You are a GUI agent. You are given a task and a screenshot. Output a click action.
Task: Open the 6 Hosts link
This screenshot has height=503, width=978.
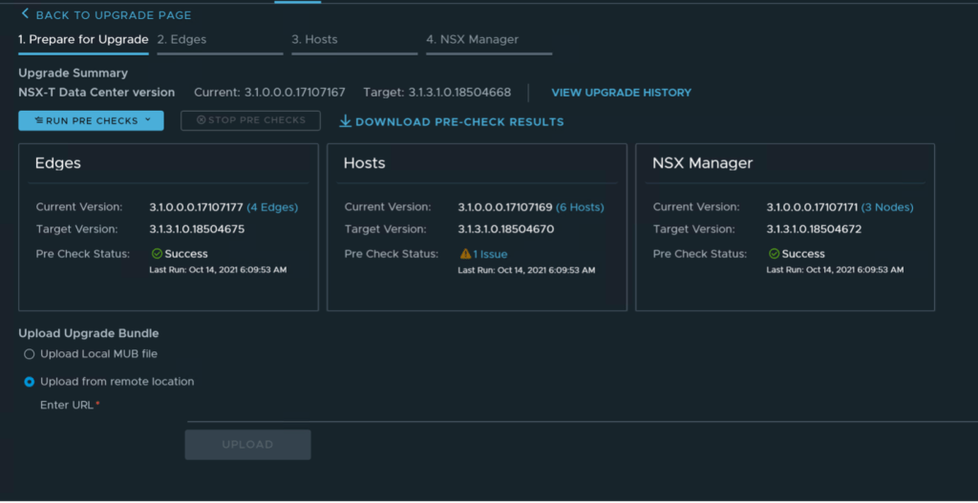[x=580, y=207]
